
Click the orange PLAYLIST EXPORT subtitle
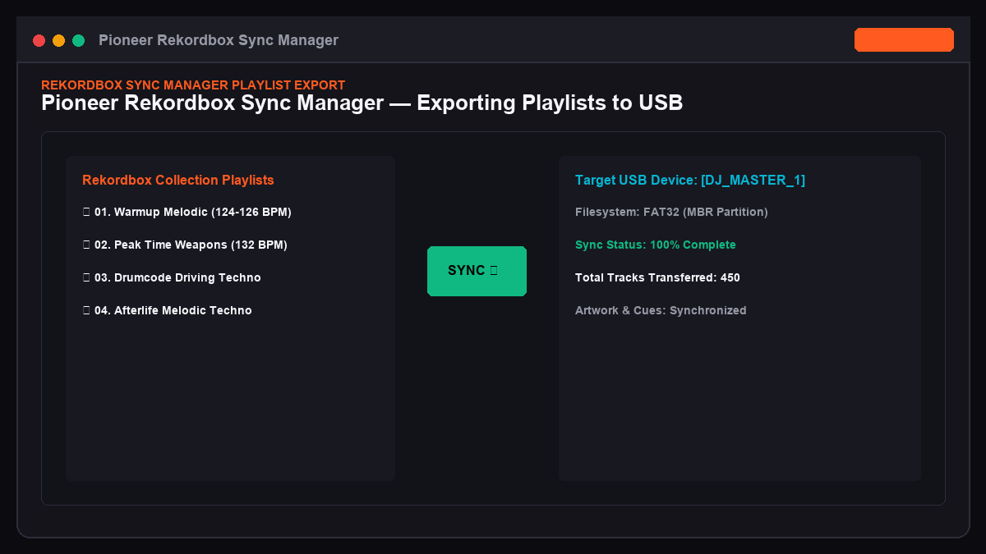pos(193,85)
